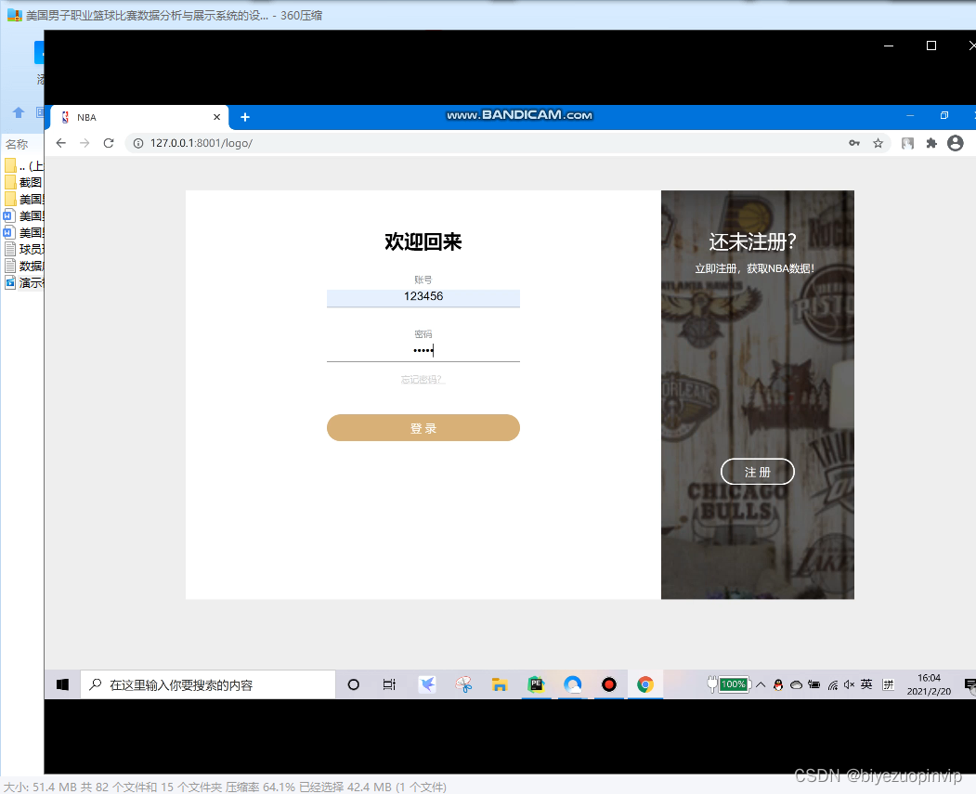Focus the 账号 field containing 123456
Viewport: 976px width, 794px height.
[423, 297]
